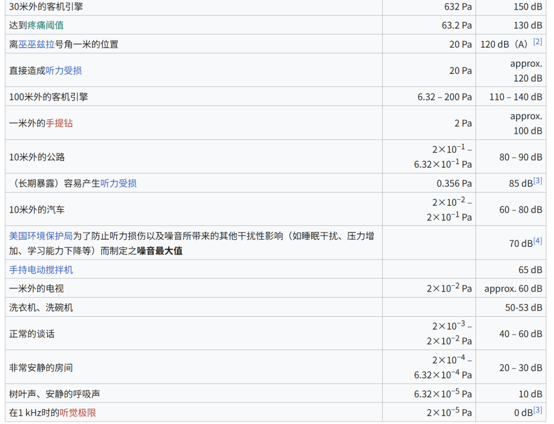Open the 疼痛阈值 link
The image size is (554, 424).
[x=46, y=25]
